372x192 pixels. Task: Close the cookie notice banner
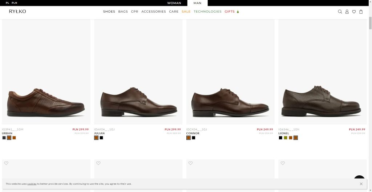361,184
